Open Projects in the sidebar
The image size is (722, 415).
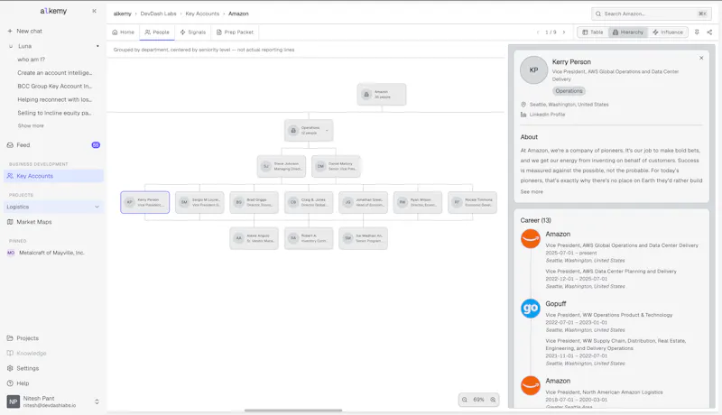coord(28,338)
